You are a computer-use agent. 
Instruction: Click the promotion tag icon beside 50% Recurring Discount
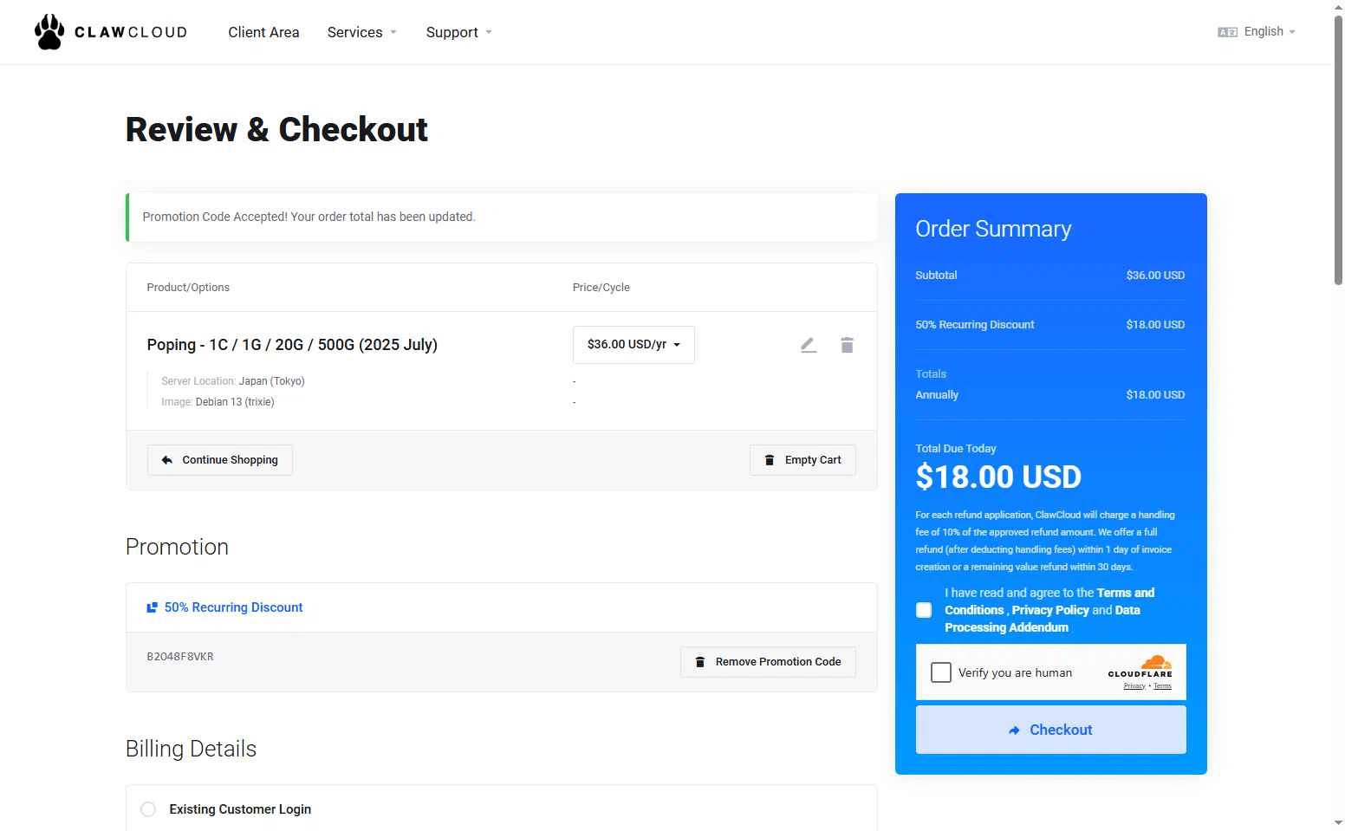point(152,607)
